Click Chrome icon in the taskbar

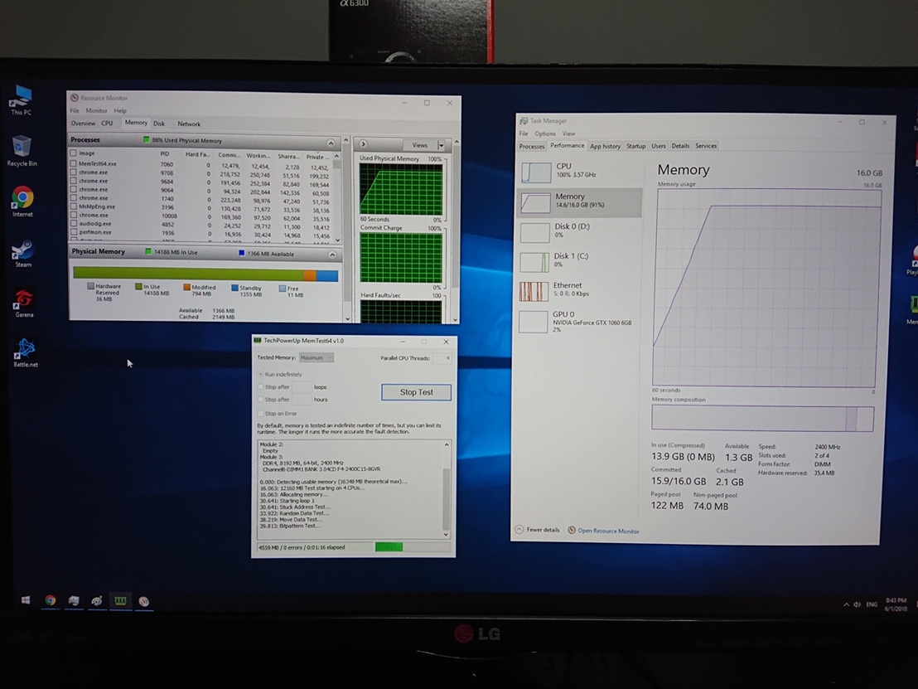click(51, 600)
